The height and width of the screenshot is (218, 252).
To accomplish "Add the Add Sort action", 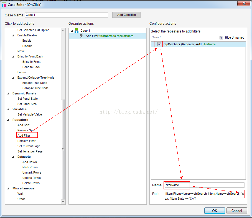I will click(x=24, y=125).
